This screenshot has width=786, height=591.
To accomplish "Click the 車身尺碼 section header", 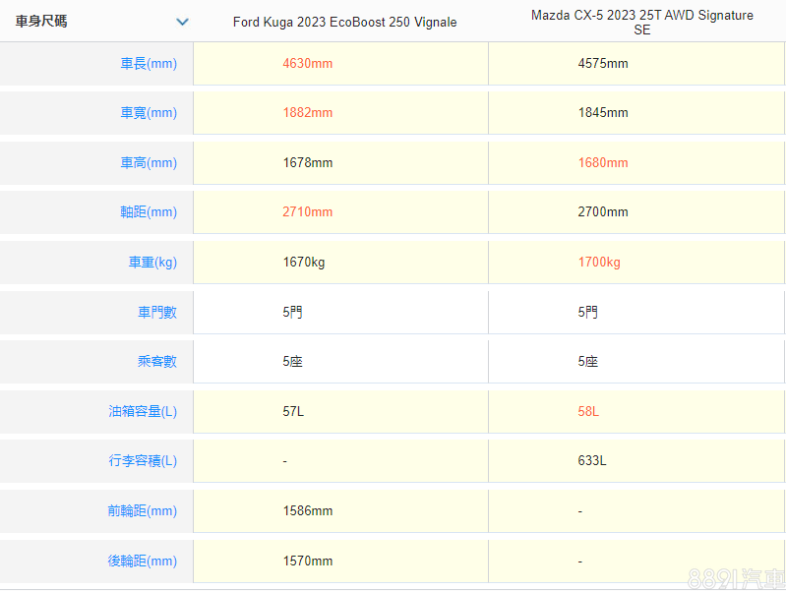I will 41,22.
